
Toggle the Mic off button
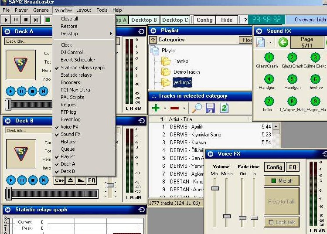point(282,181)
